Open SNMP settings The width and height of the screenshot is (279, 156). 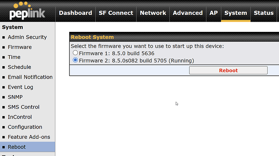click(x=15, y=97)
